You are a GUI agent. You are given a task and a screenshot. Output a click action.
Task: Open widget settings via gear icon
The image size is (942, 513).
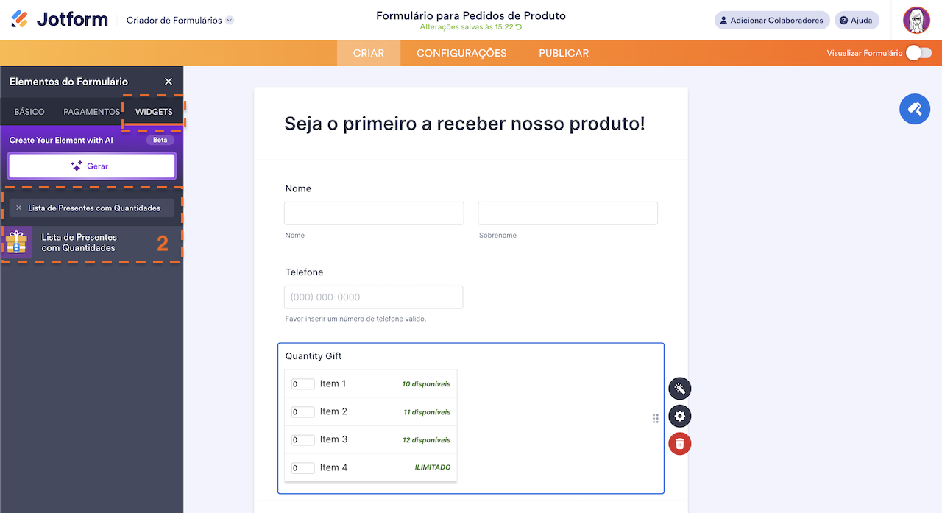click(x=679, y=416)
